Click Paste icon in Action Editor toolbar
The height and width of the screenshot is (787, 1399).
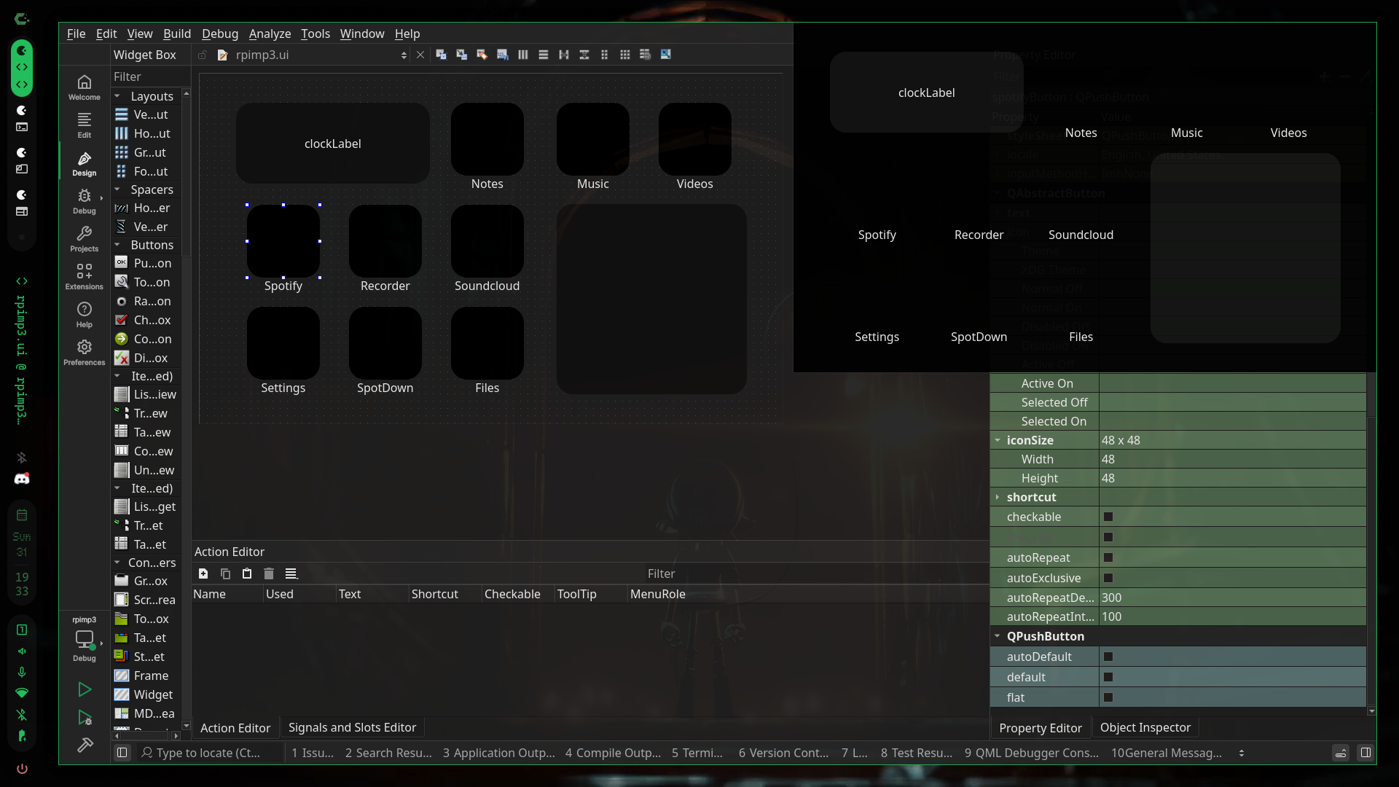[247, 573]
